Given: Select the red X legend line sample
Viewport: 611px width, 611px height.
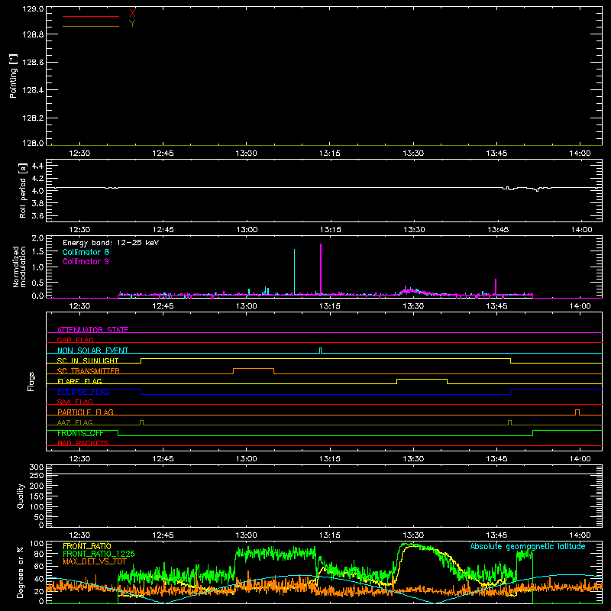Looking at the screenshot, I should (x=91, y=16).
